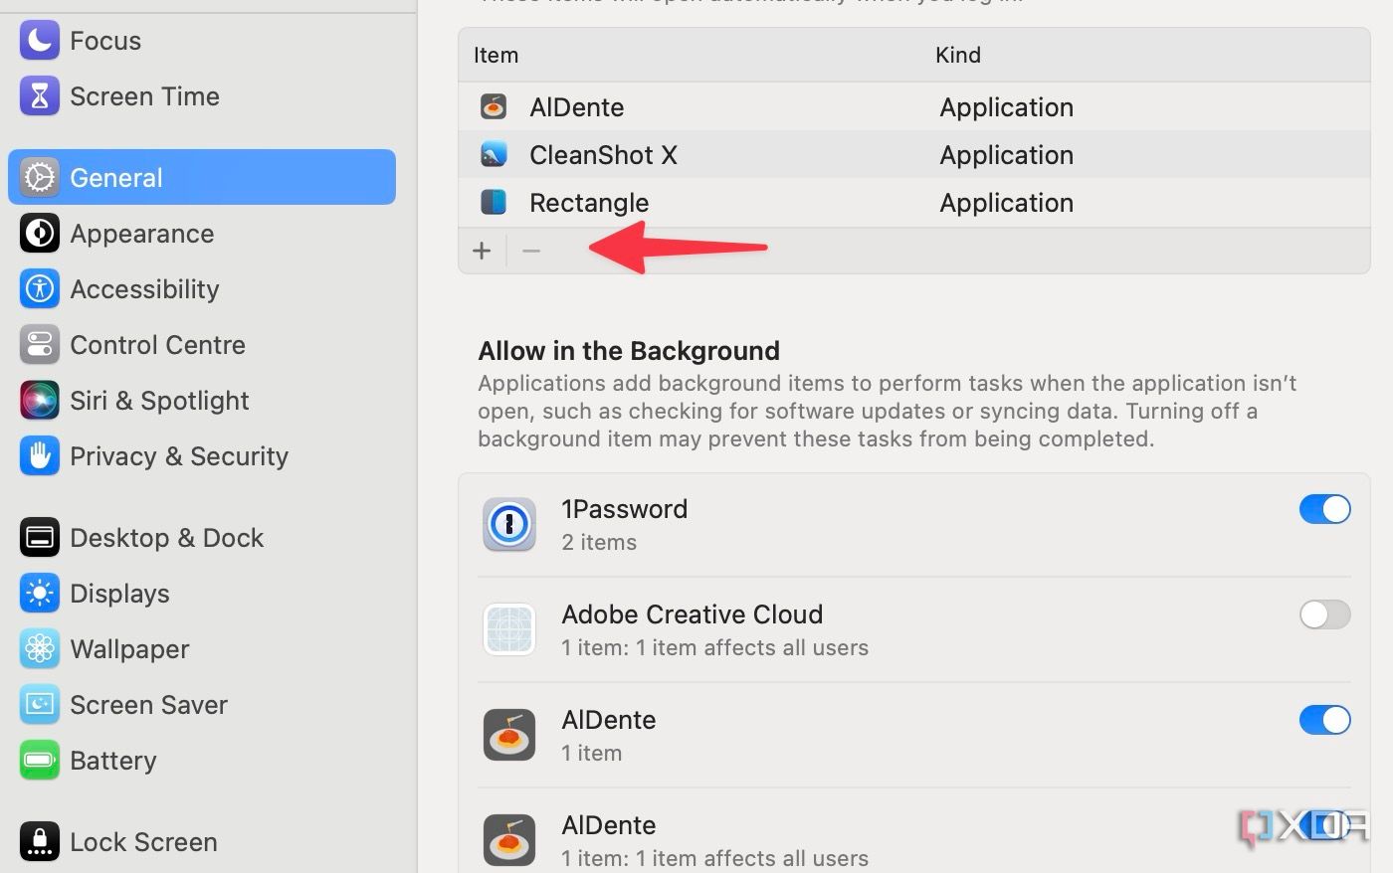Click the '2 items' text under 1Password

pos(599,542)
